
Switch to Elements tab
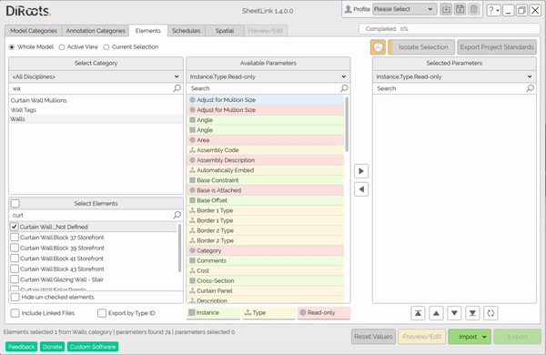(148, 31)
